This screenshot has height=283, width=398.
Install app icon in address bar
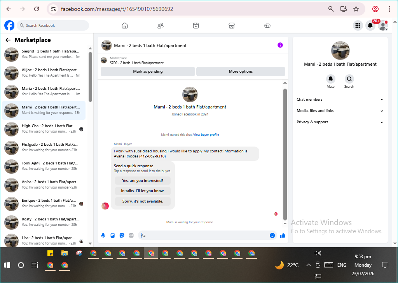coord(344,9)
